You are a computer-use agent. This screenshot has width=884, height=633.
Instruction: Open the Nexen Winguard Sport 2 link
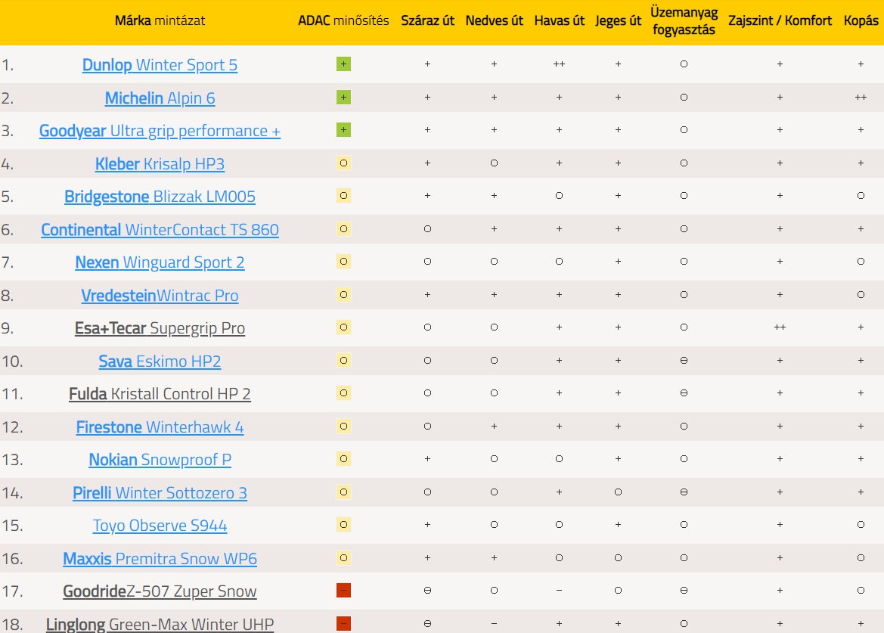pyautogui.click(x=160, y=262)
